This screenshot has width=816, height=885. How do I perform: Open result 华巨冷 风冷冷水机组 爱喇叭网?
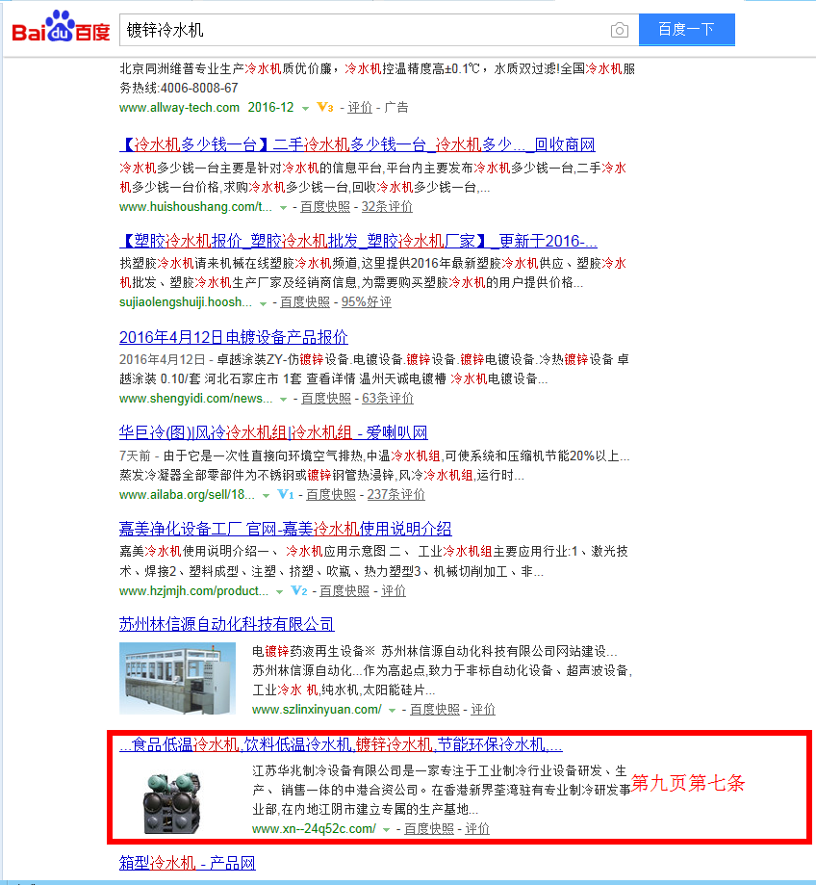click(273, 433)
